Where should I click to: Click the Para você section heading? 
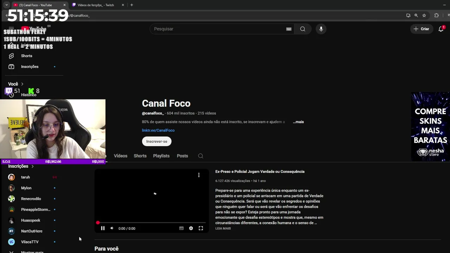pos(107,249)
